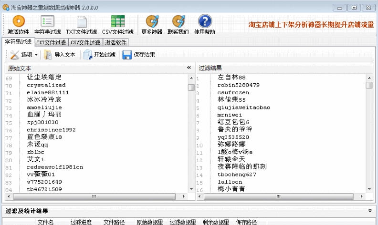Click scroll-left arrow in 原始文本 panel

click(x=9, y=196)
